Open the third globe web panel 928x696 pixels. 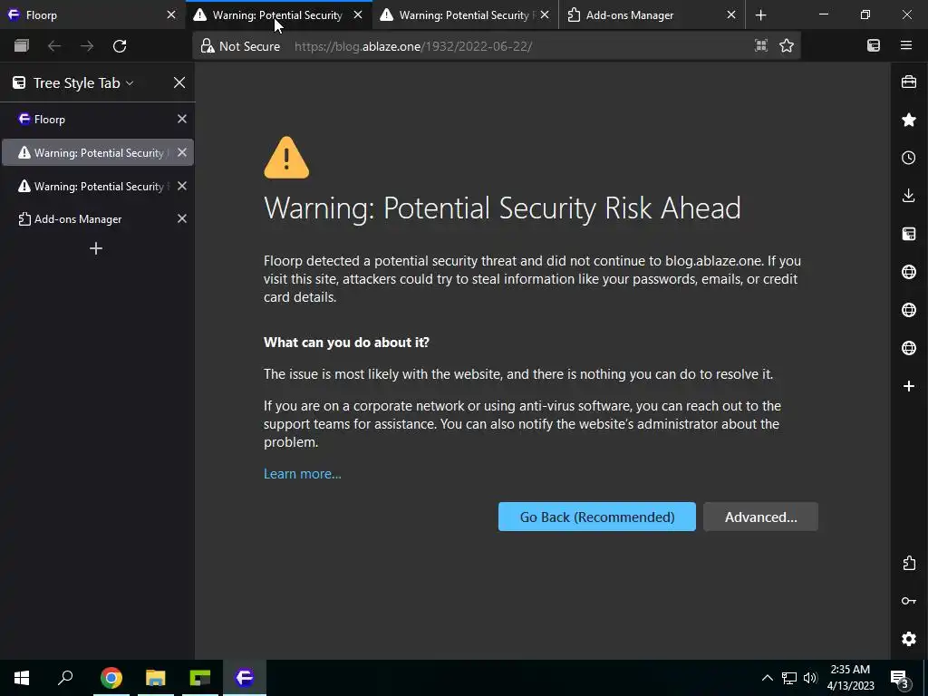pos(909,348)
